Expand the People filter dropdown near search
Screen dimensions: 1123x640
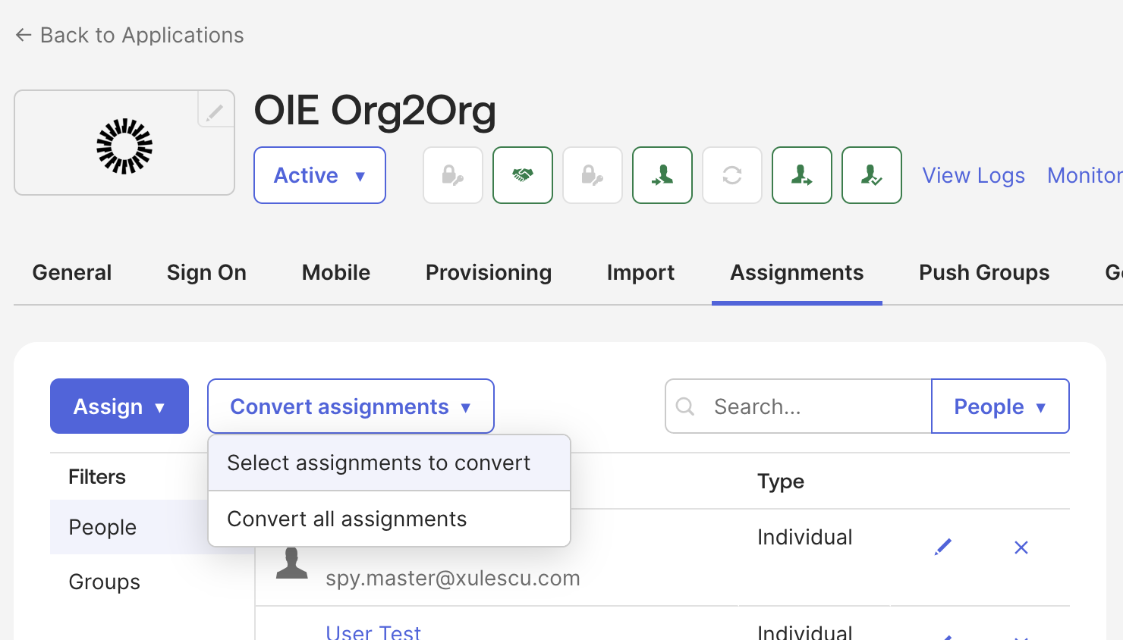pyautogui.click(x=1000, y=406)
